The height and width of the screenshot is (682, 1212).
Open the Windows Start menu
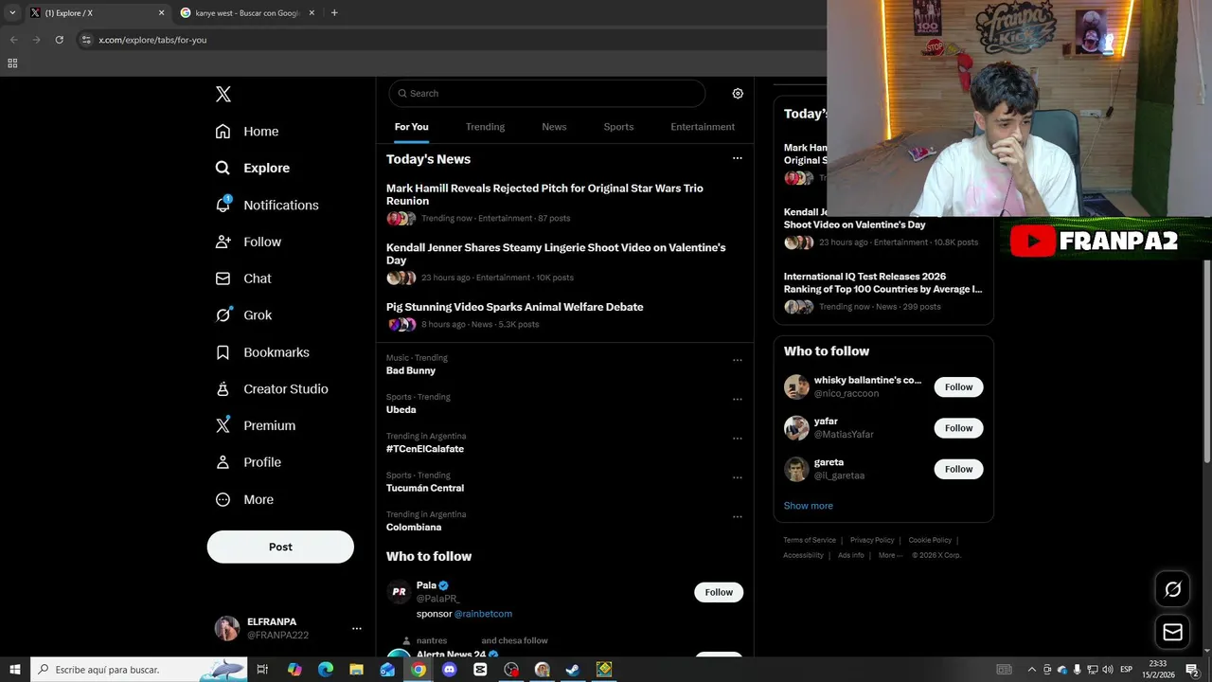[x=15, y=670]
